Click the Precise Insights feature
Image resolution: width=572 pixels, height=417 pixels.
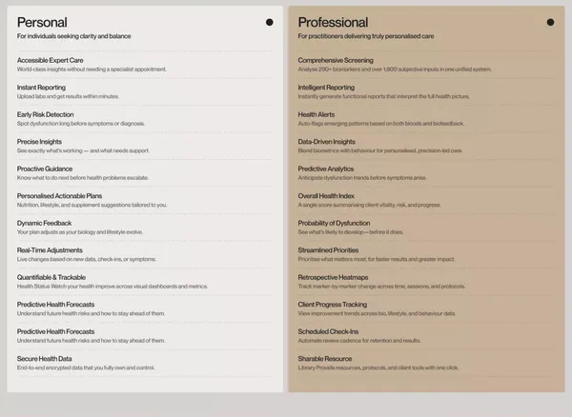coord(39,142)
